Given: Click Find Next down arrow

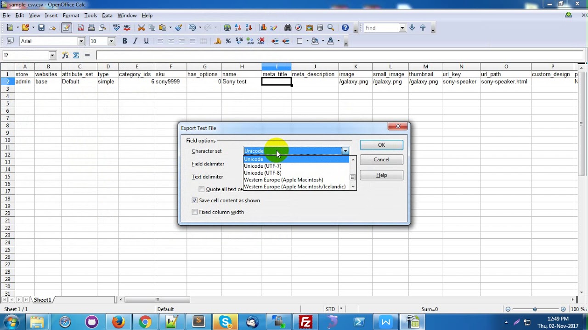Looking at the screenshot, I should [x=412, y=28].
